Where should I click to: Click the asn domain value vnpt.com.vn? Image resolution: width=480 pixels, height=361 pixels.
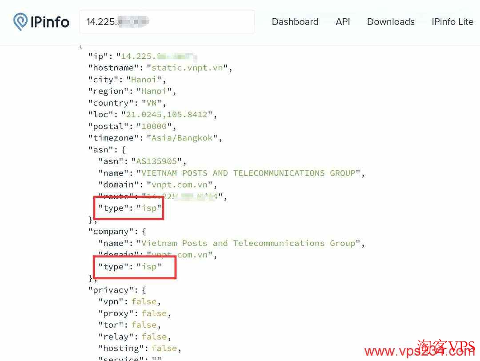point(182,185)
